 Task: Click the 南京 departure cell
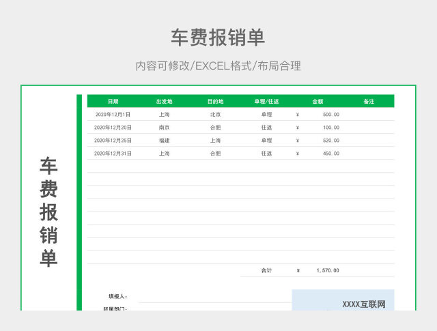[164, 128]
